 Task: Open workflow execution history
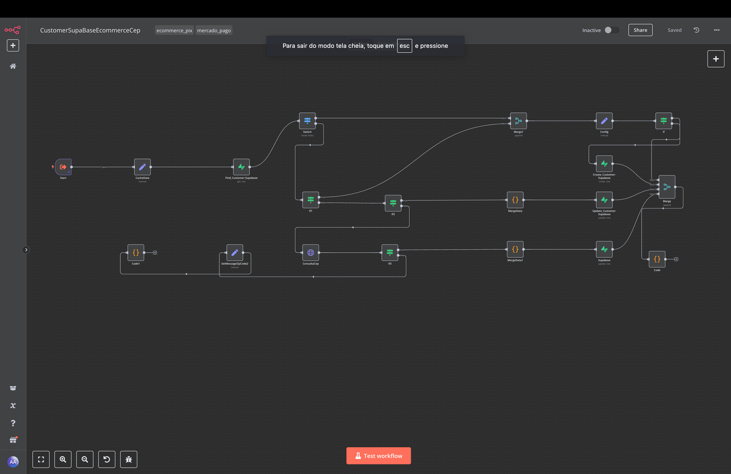pyautogui.click(x=696, y=30)
